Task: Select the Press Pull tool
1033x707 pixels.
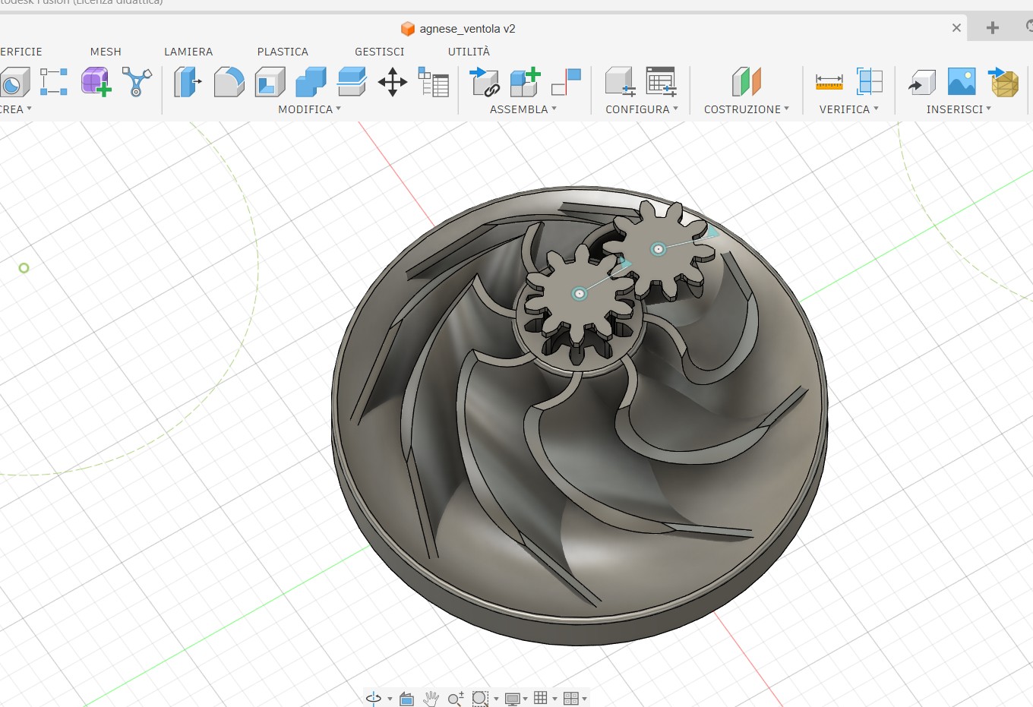Action: pyautogui.click(x=187, y=82)
